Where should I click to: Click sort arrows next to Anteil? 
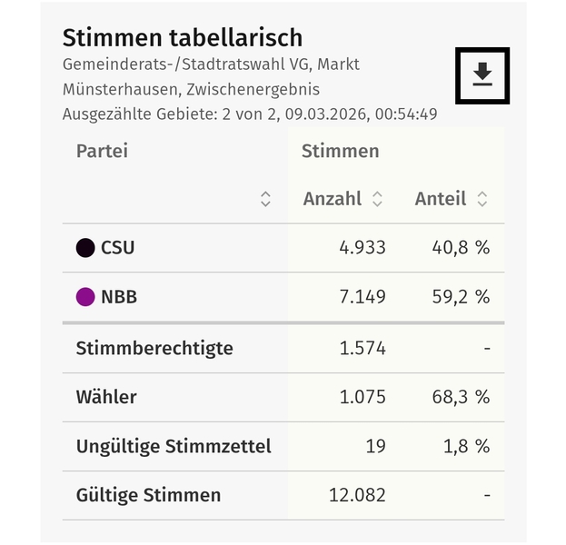click(482, 199)
